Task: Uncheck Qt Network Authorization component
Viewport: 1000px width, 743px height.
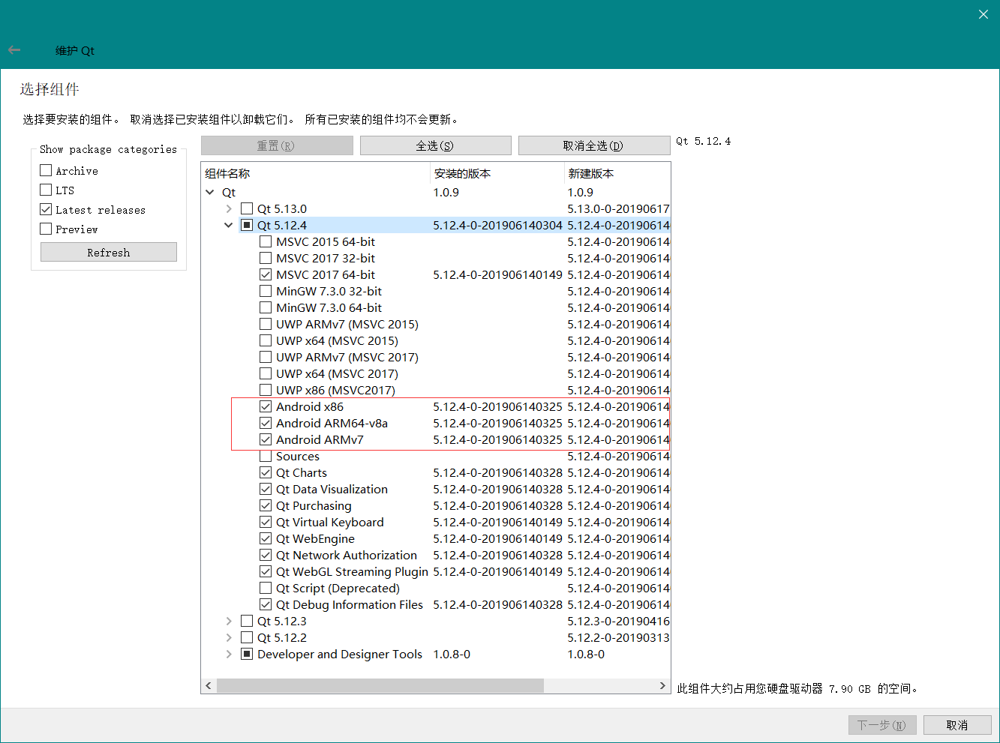Action: (x=266, y=555)
